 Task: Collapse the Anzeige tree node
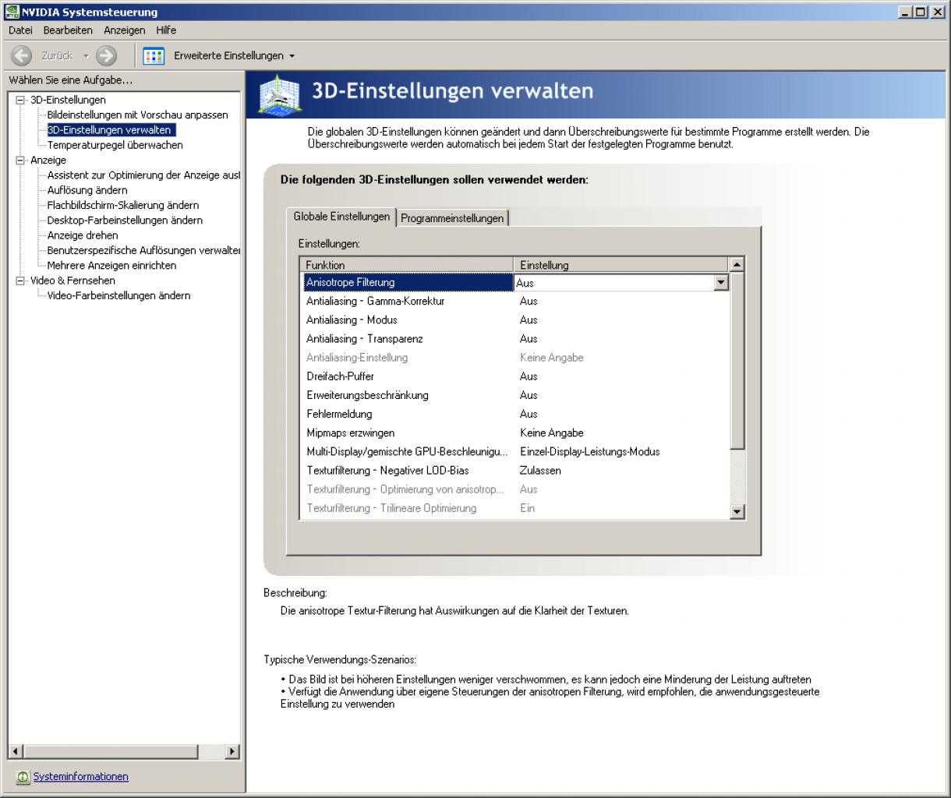point(20,160)
